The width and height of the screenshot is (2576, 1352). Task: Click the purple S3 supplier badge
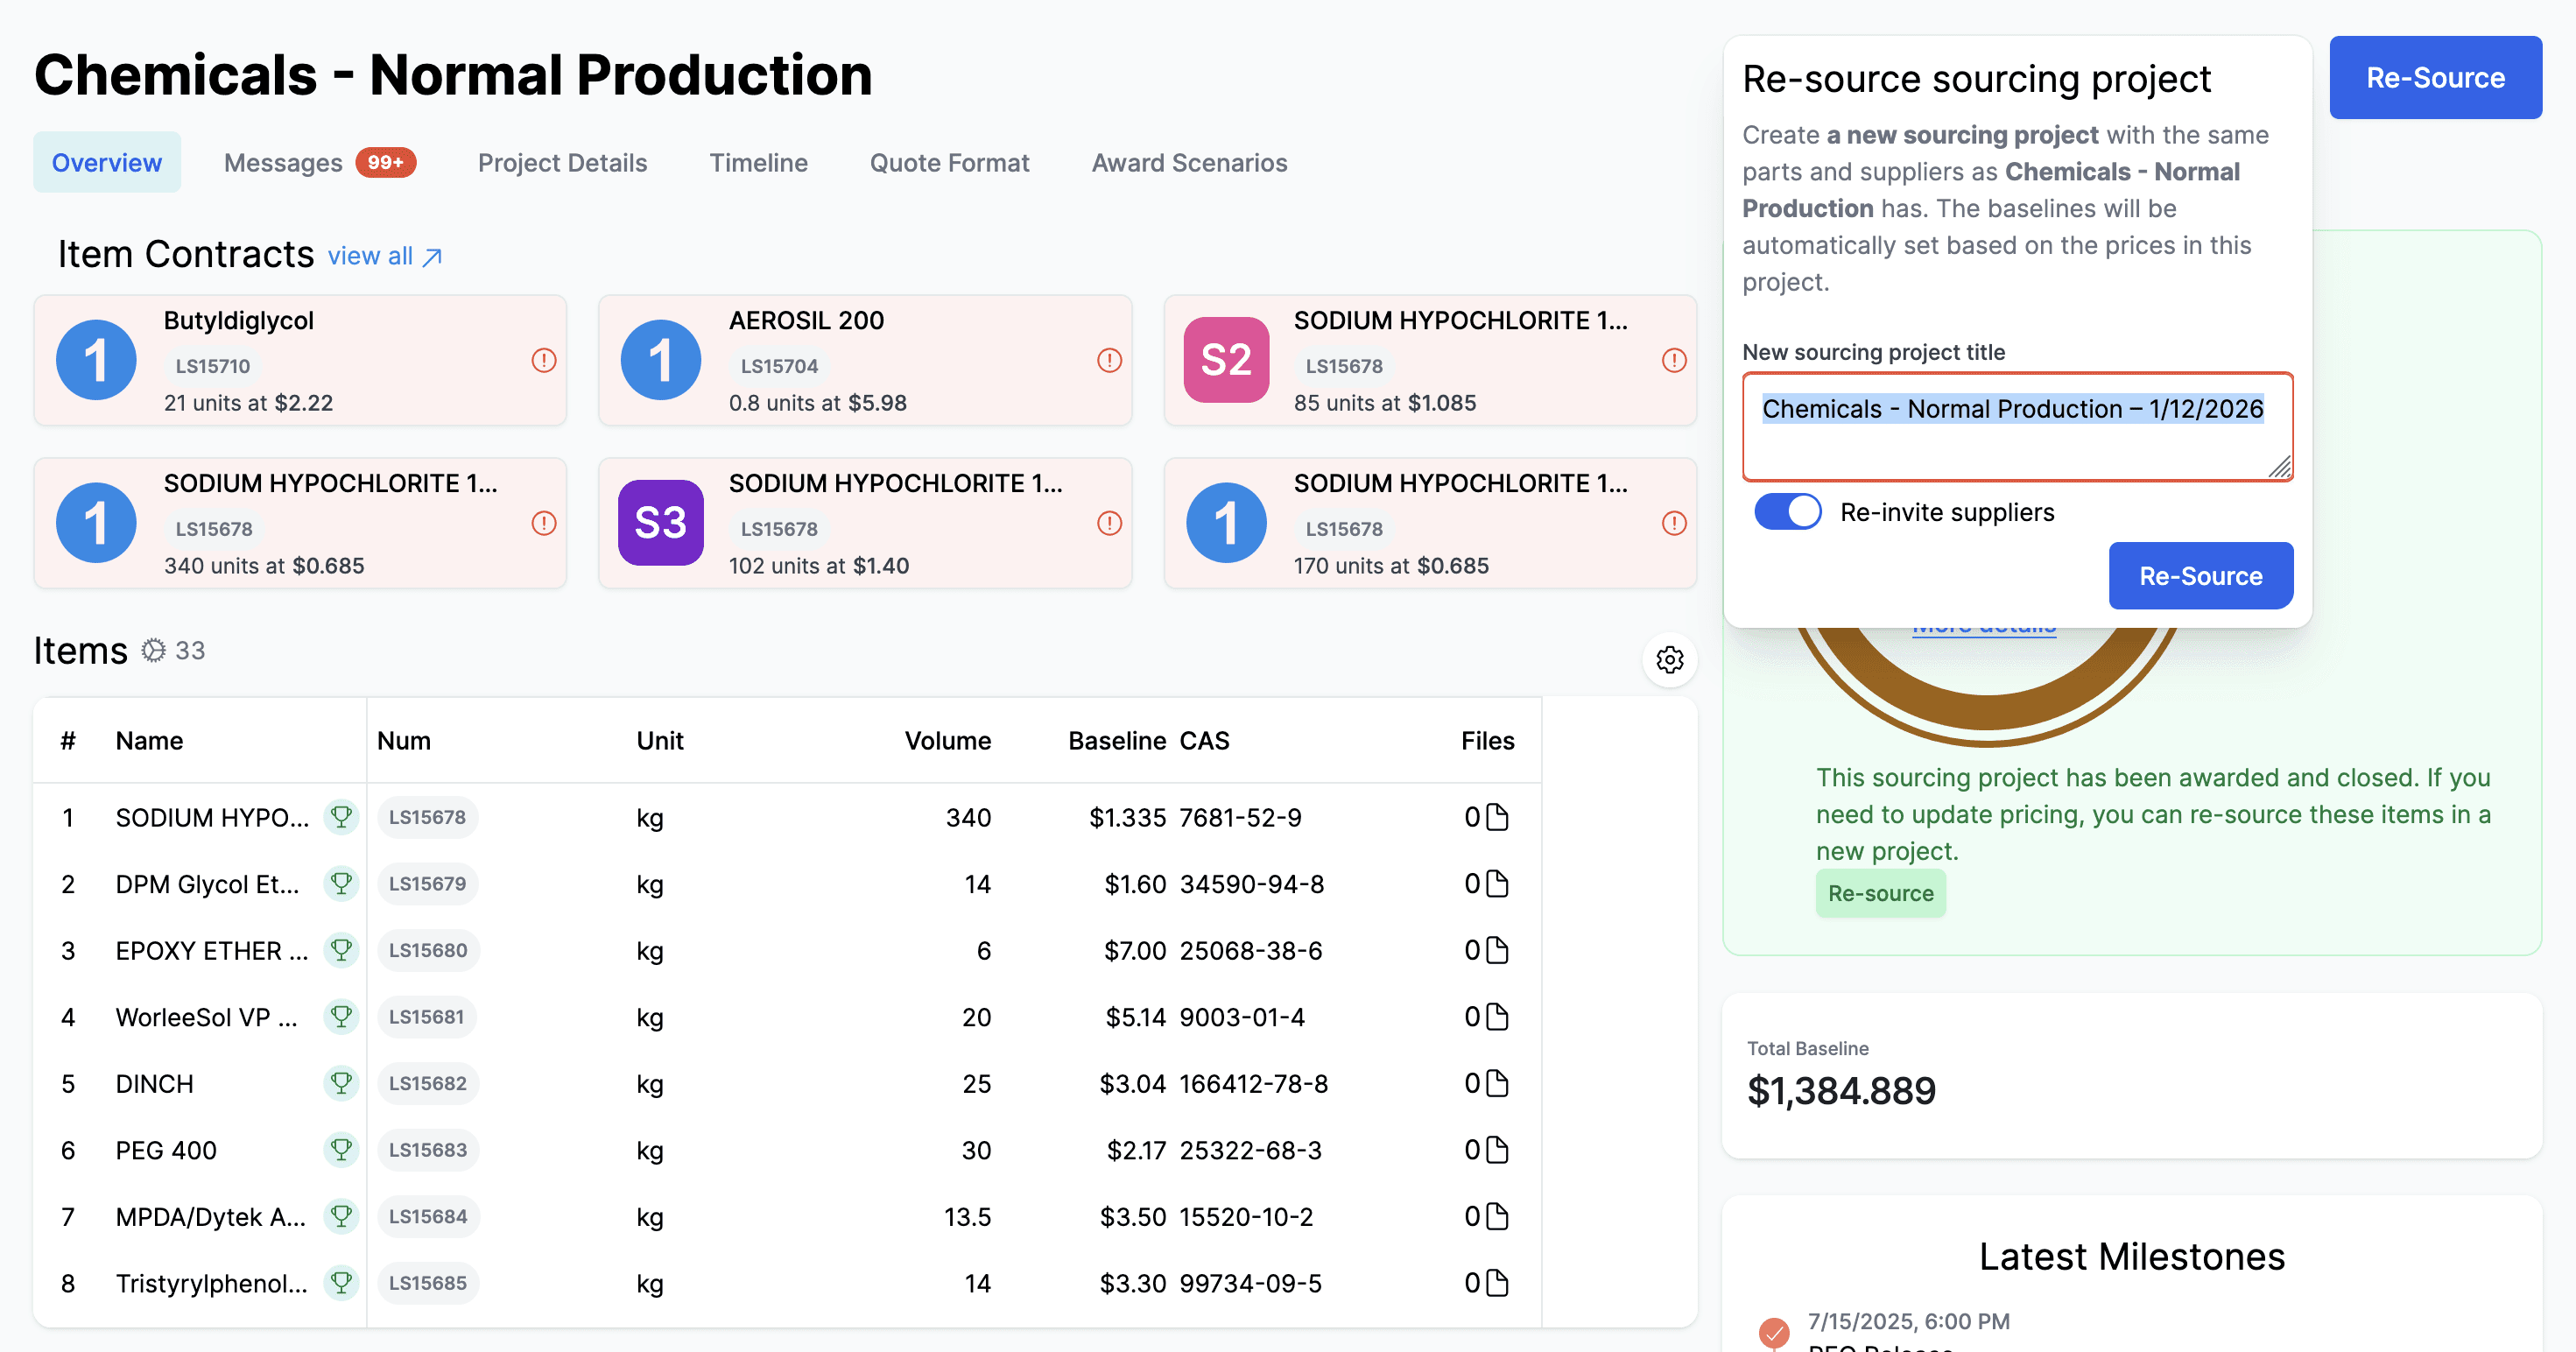click(x=661, y=523)
